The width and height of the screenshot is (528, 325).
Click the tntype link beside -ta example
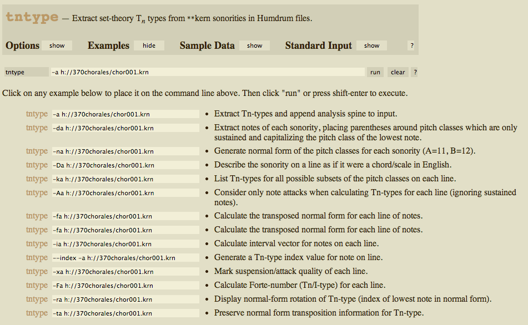[x=37, y=313]
